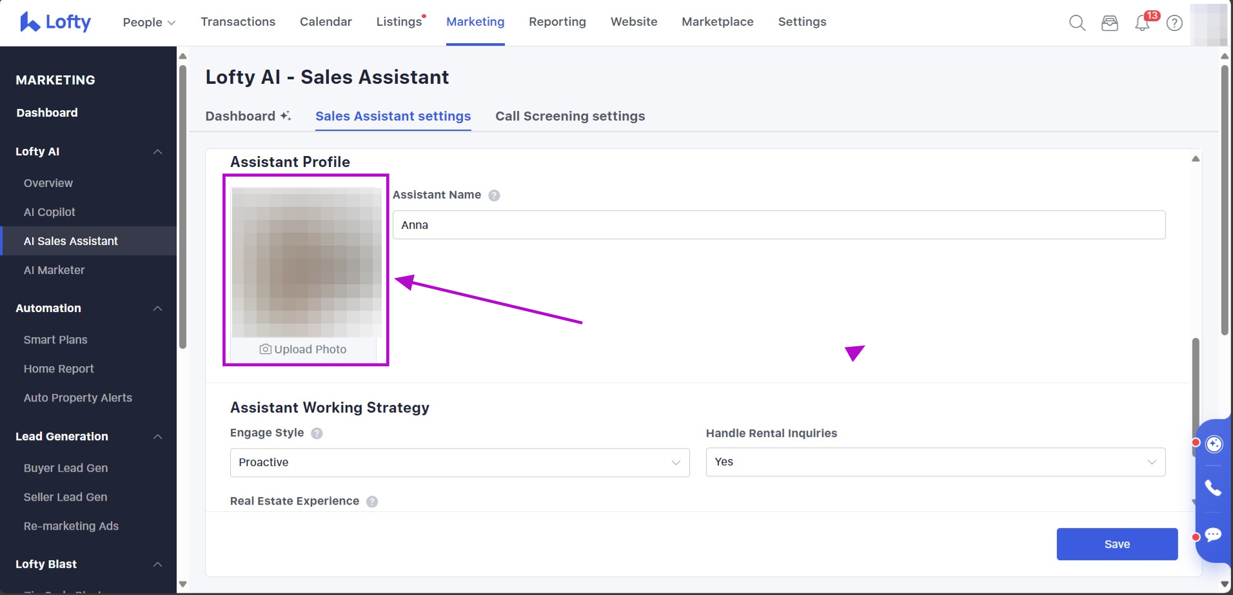Viewport: 1233px width, 595px height.
Task: Click the Real Estate Experience help icon
Action: (372, 502)
